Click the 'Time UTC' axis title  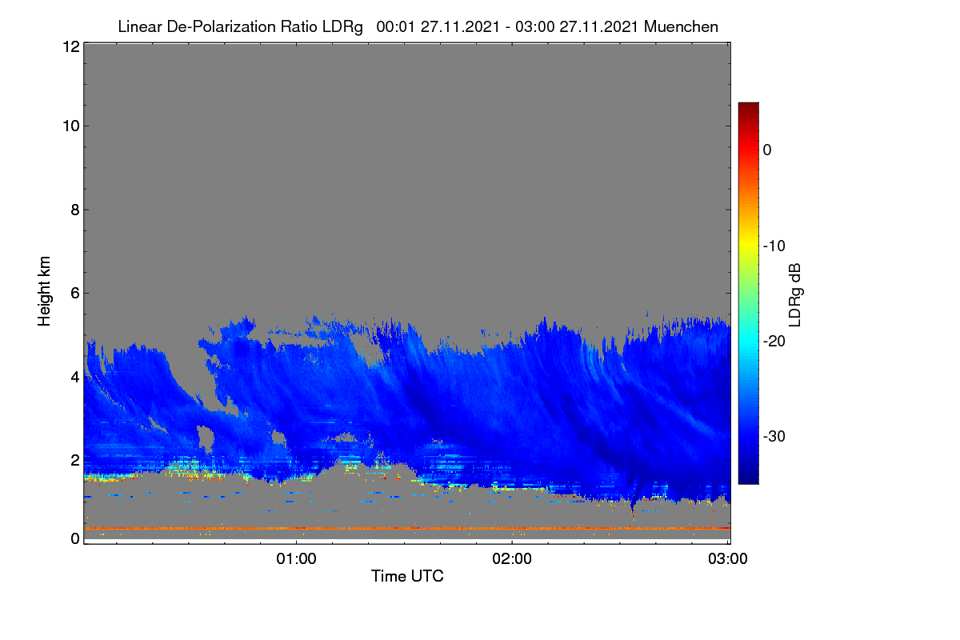click(407, 576)
